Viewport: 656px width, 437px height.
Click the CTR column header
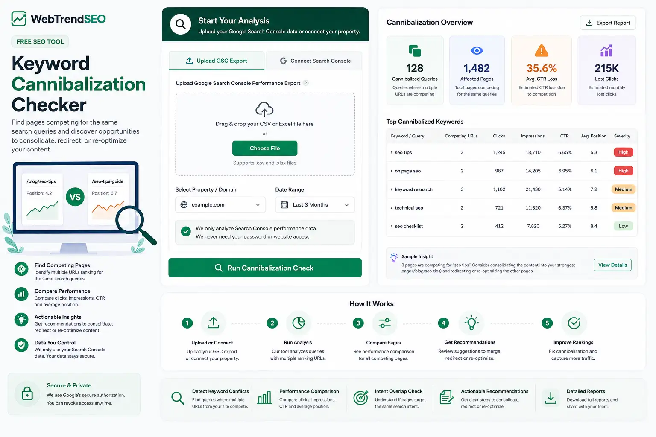tap(564, 136)
